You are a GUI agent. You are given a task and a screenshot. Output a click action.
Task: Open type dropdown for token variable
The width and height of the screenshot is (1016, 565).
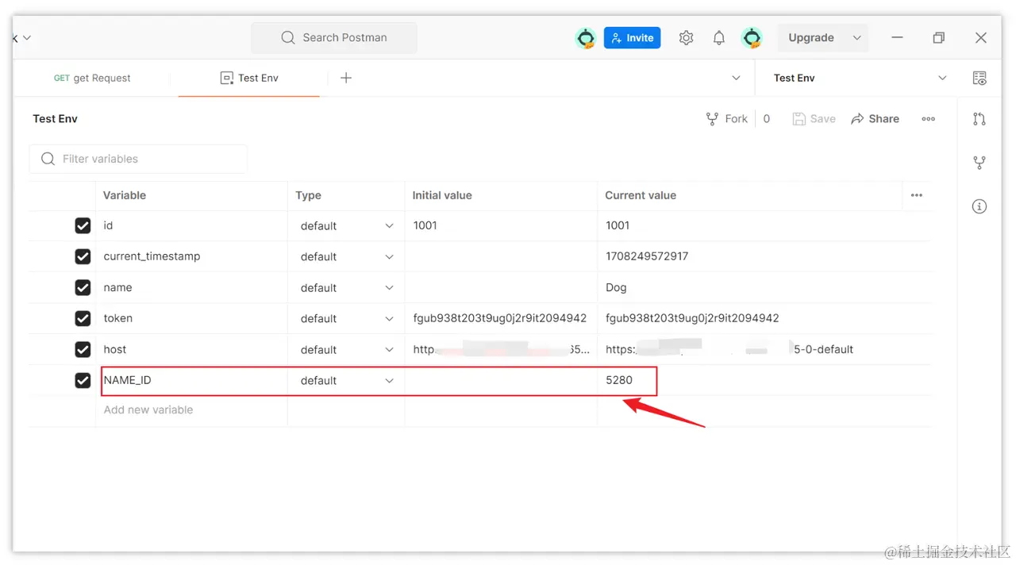346,319
